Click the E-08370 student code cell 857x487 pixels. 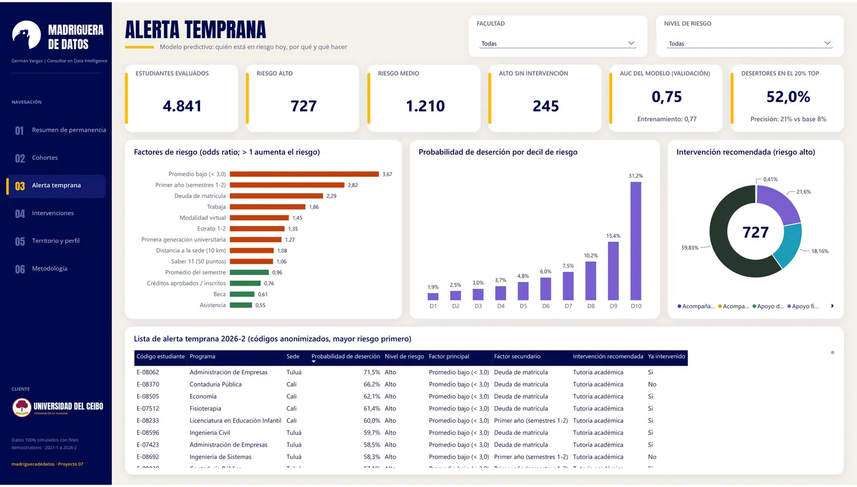148,384
